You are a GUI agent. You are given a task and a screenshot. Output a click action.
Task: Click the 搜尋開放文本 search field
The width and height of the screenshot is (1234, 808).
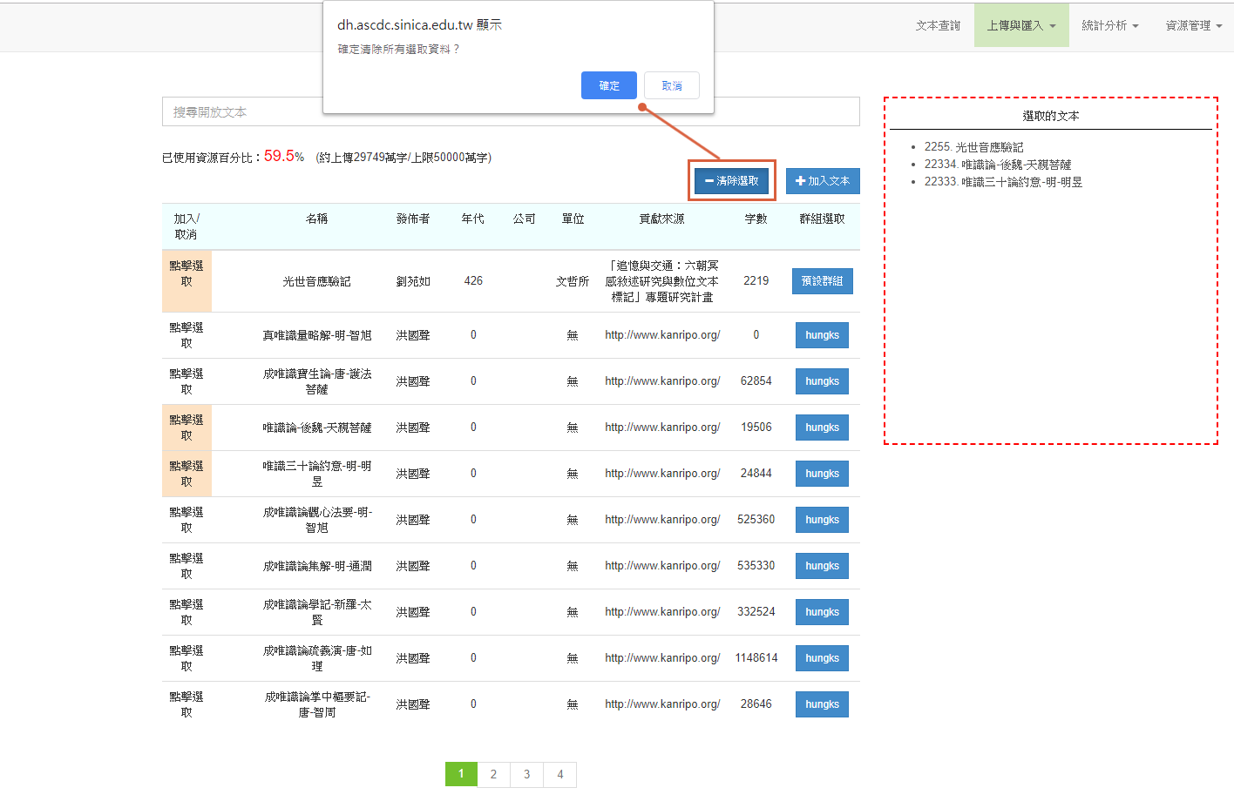(x=511, y=111)
